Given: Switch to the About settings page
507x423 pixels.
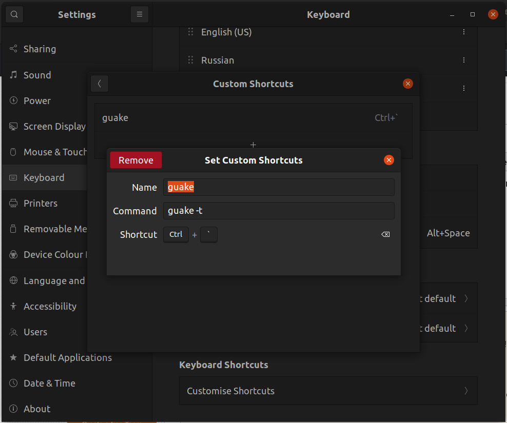Looking at the screenshot, I should tap(12, 409).
